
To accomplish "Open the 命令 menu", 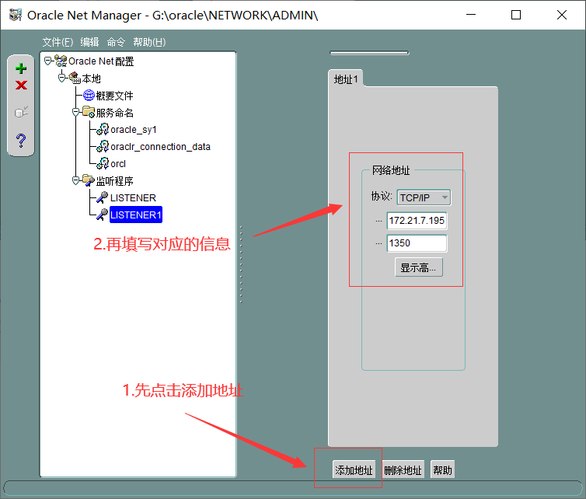I will (x=116, y=42).
